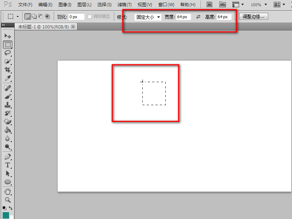Expand the collapsed toolbox panel arrows
This screenshot has width=292, height=219.
3,25
